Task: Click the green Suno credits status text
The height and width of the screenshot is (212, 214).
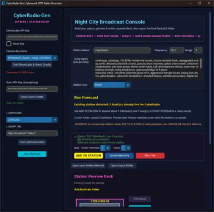Action: 15,103
